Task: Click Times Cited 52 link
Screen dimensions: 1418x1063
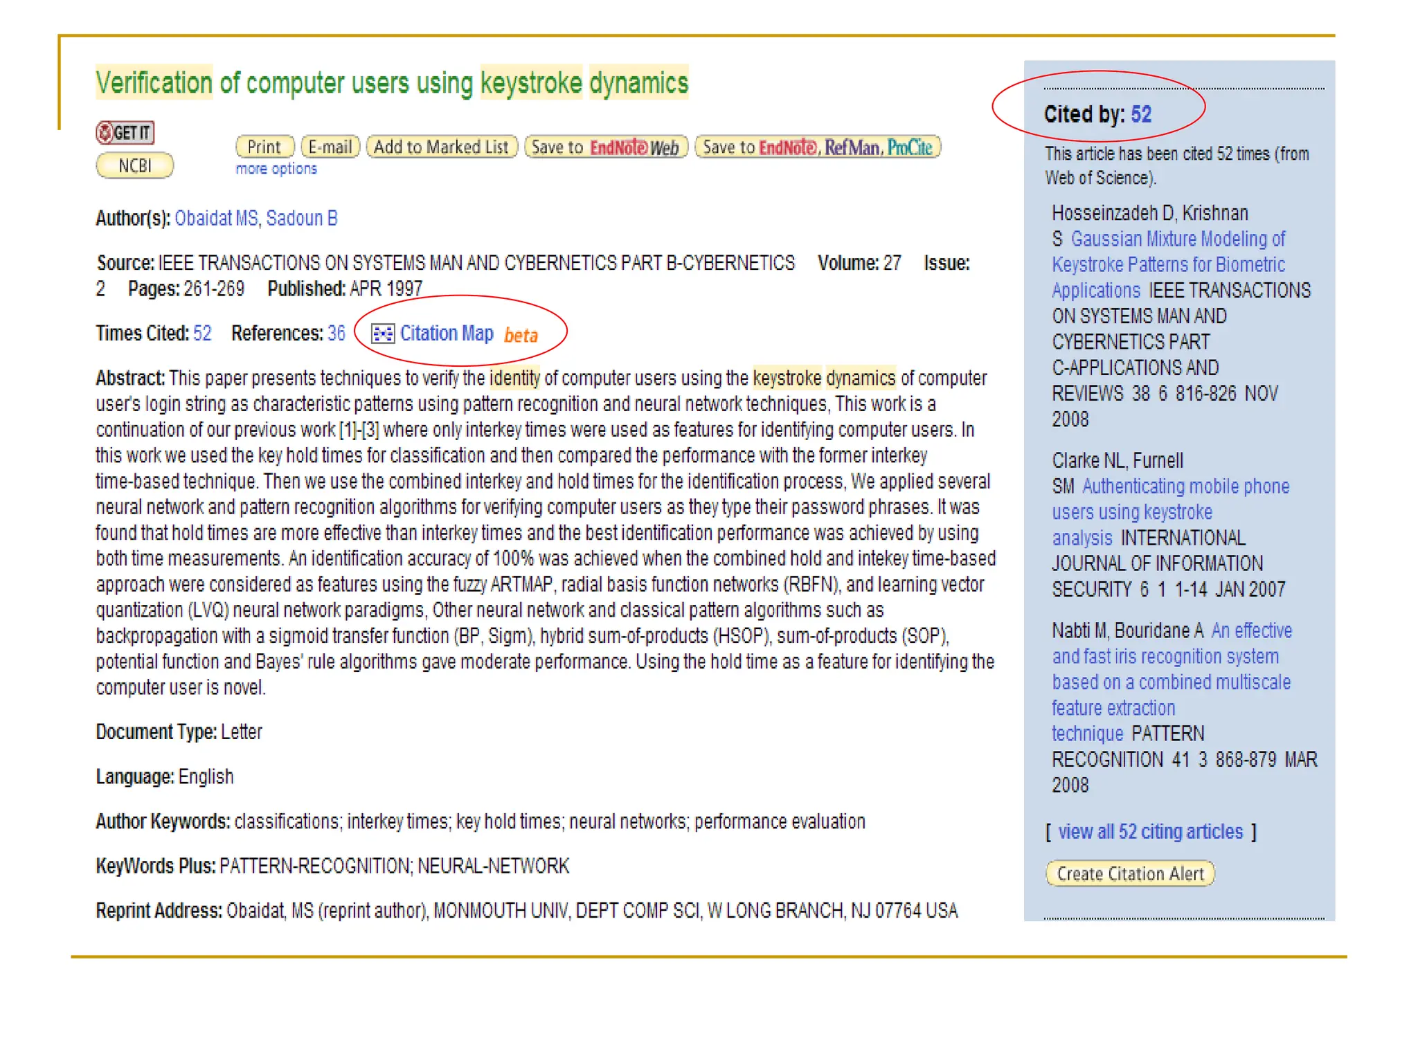Action: [202, 334]
